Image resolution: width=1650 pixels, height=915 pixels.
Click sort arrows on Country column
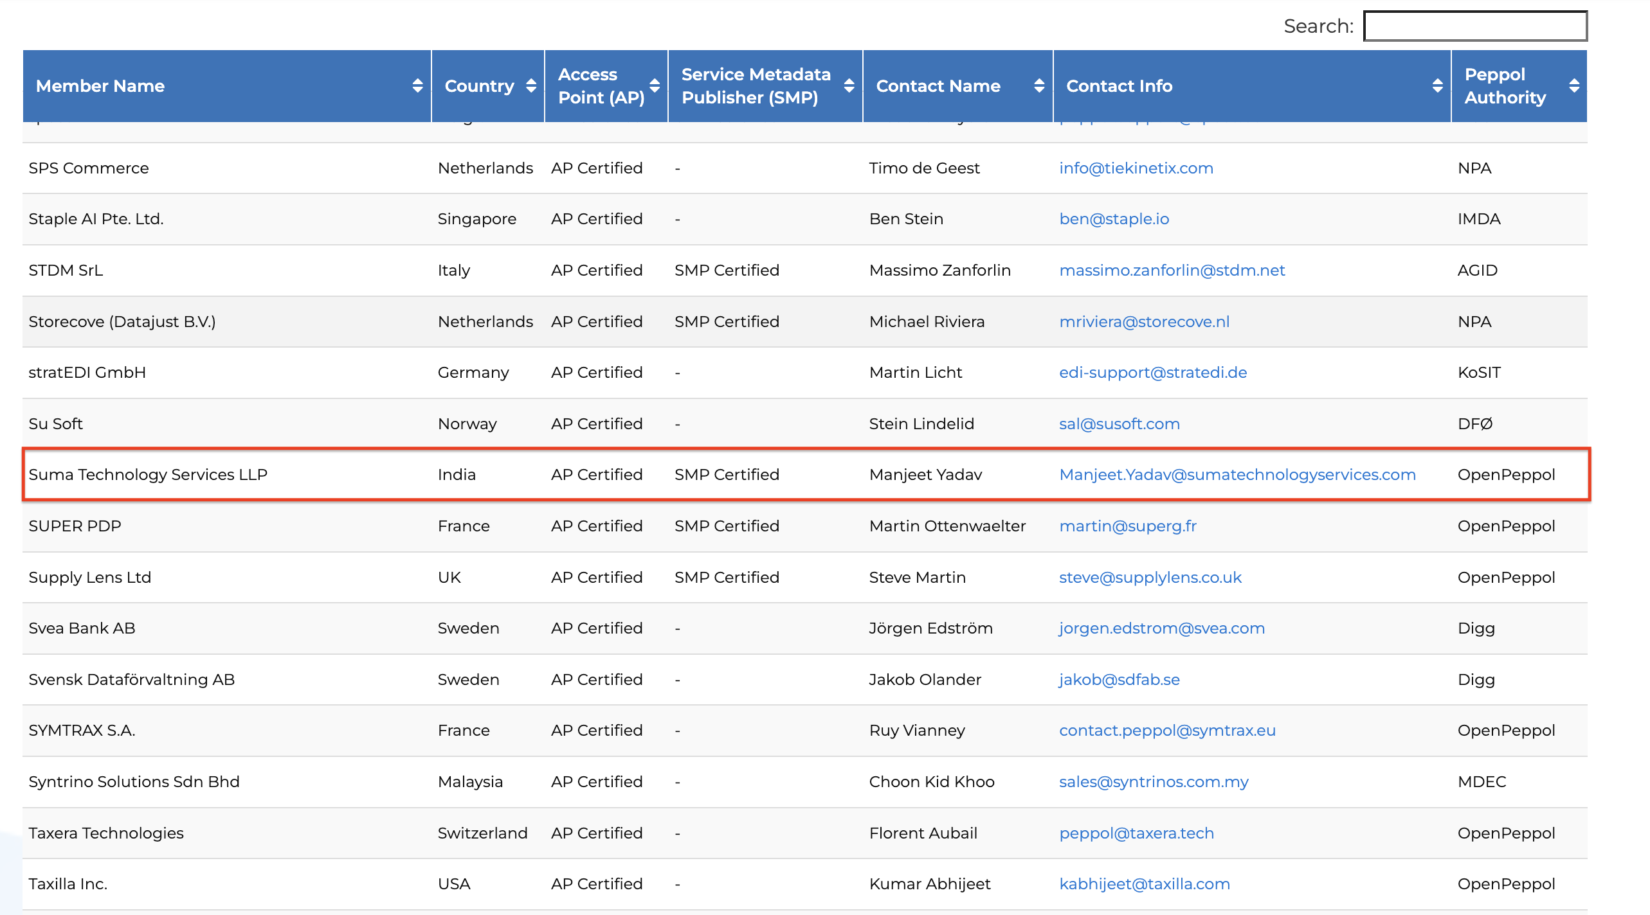pos(530,85)
